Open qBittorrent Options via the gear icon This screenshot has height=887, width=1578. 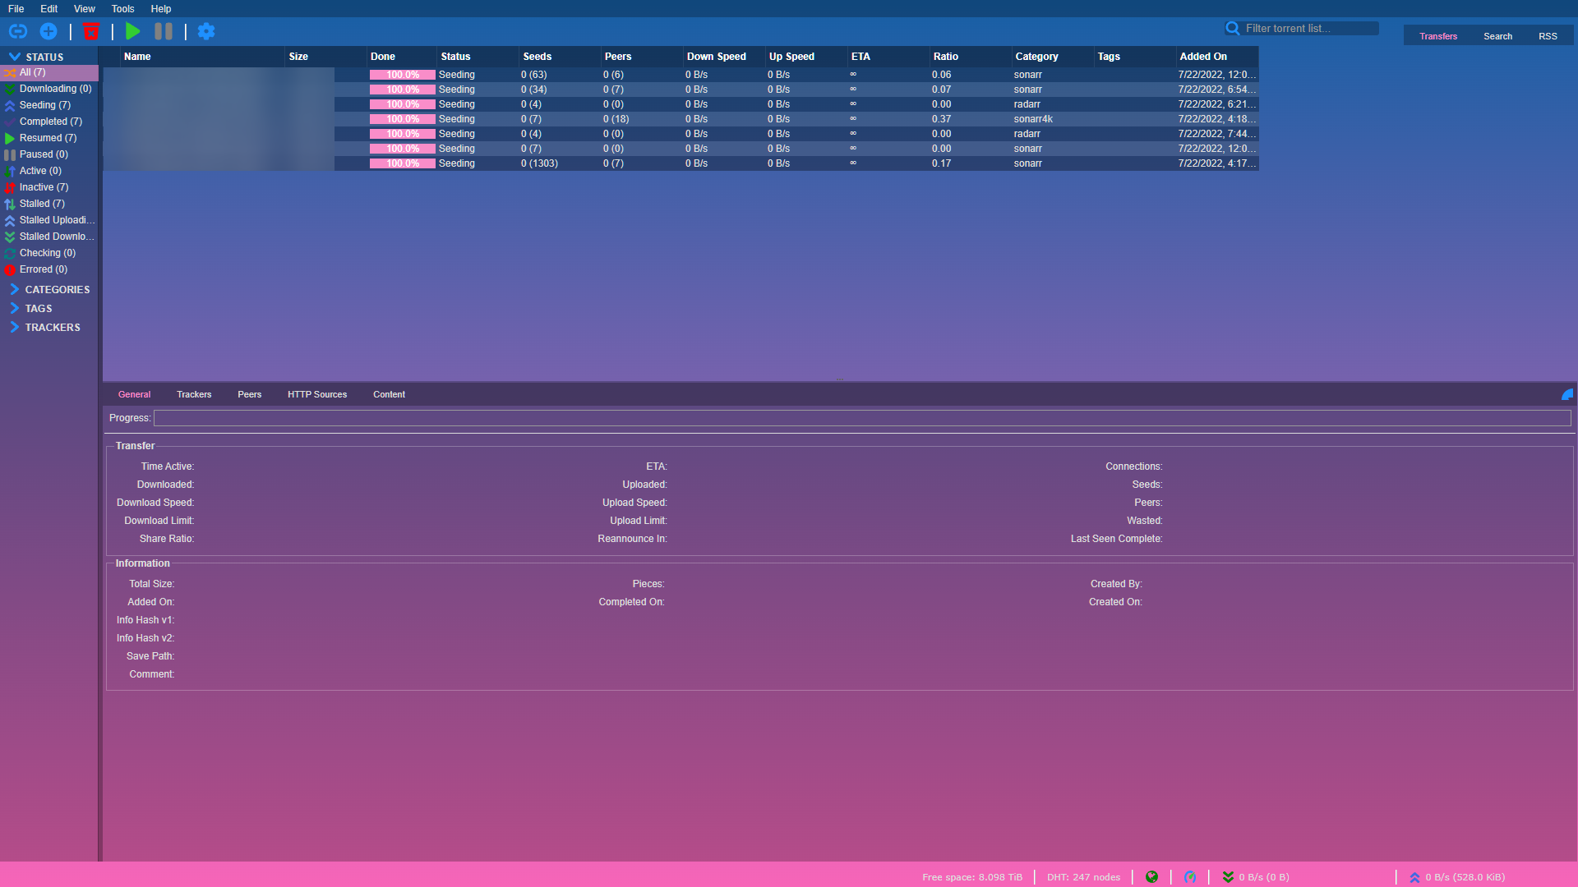pyautogui.click(x=206, y=31)
